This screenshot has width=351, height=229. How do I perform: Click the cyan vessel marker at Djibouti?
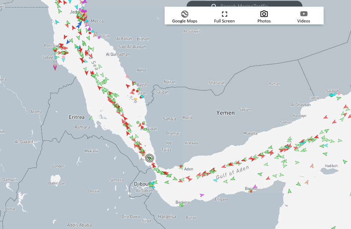pos(152,183)
